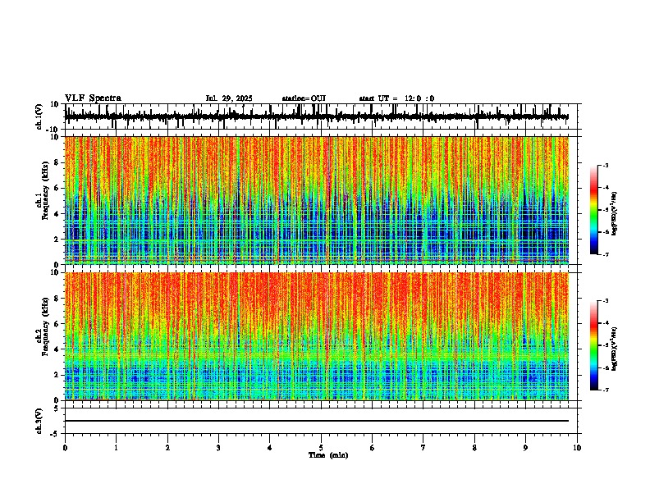Click time axis tick label "7"
The image size is (650, 502).
pos(423,448)
